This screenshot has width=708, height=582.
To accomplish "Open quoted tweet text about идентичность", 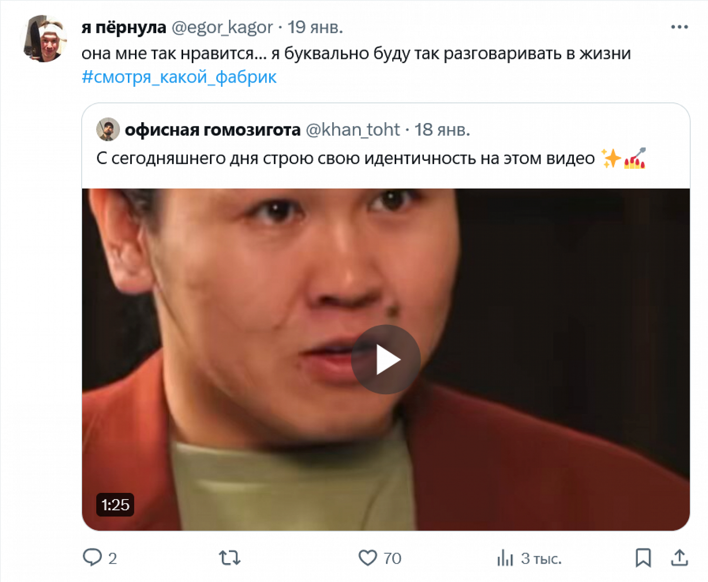I will click(x=371, y=158).
